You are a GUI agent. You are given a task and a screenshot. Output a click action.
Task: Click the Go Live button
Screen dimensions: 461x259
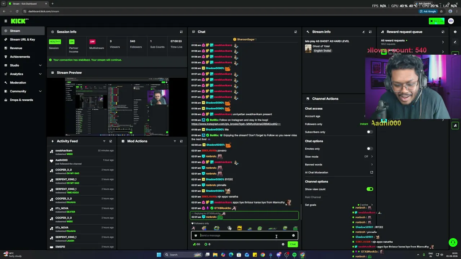tap(437, 21)
